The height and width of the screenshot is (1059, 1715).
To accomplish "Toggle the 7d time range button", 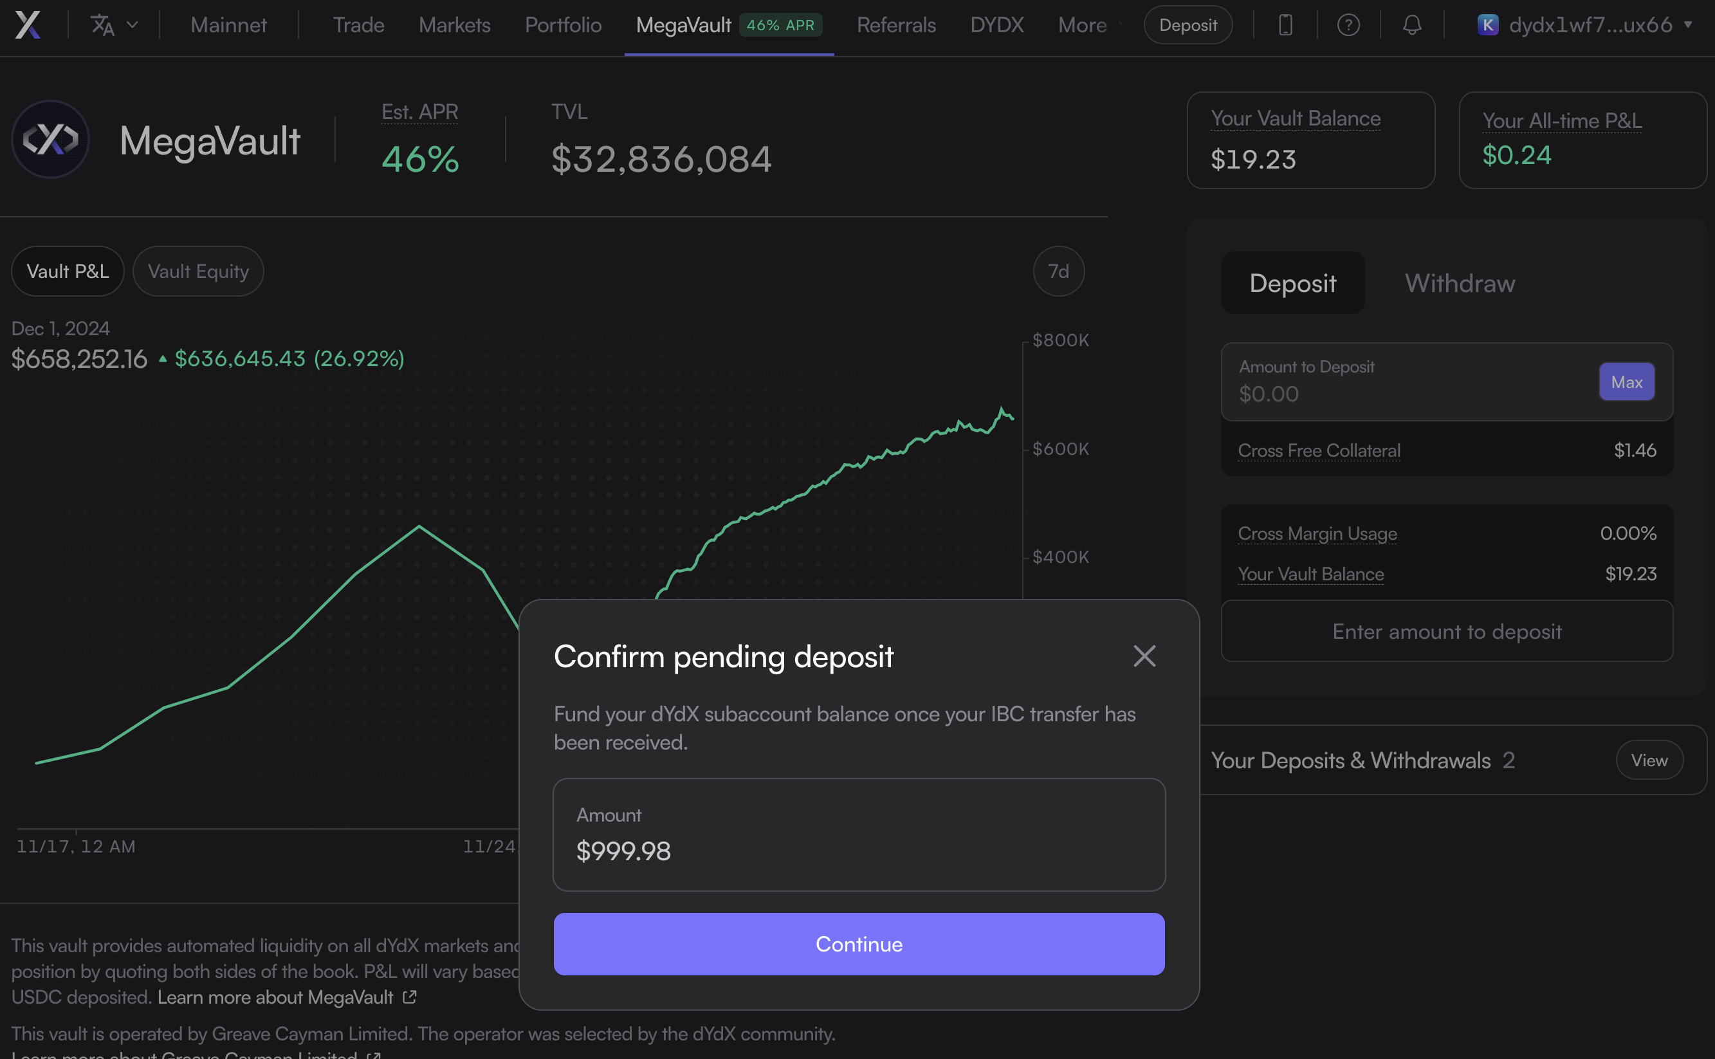I will pyautogui.click(x=1058, y=272).
